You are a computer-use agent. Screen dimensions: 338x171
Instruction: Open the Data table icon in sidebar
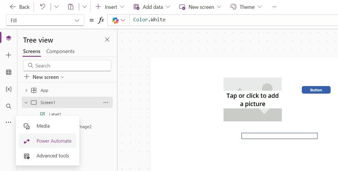pyautogui.click(x=9, y=72)
